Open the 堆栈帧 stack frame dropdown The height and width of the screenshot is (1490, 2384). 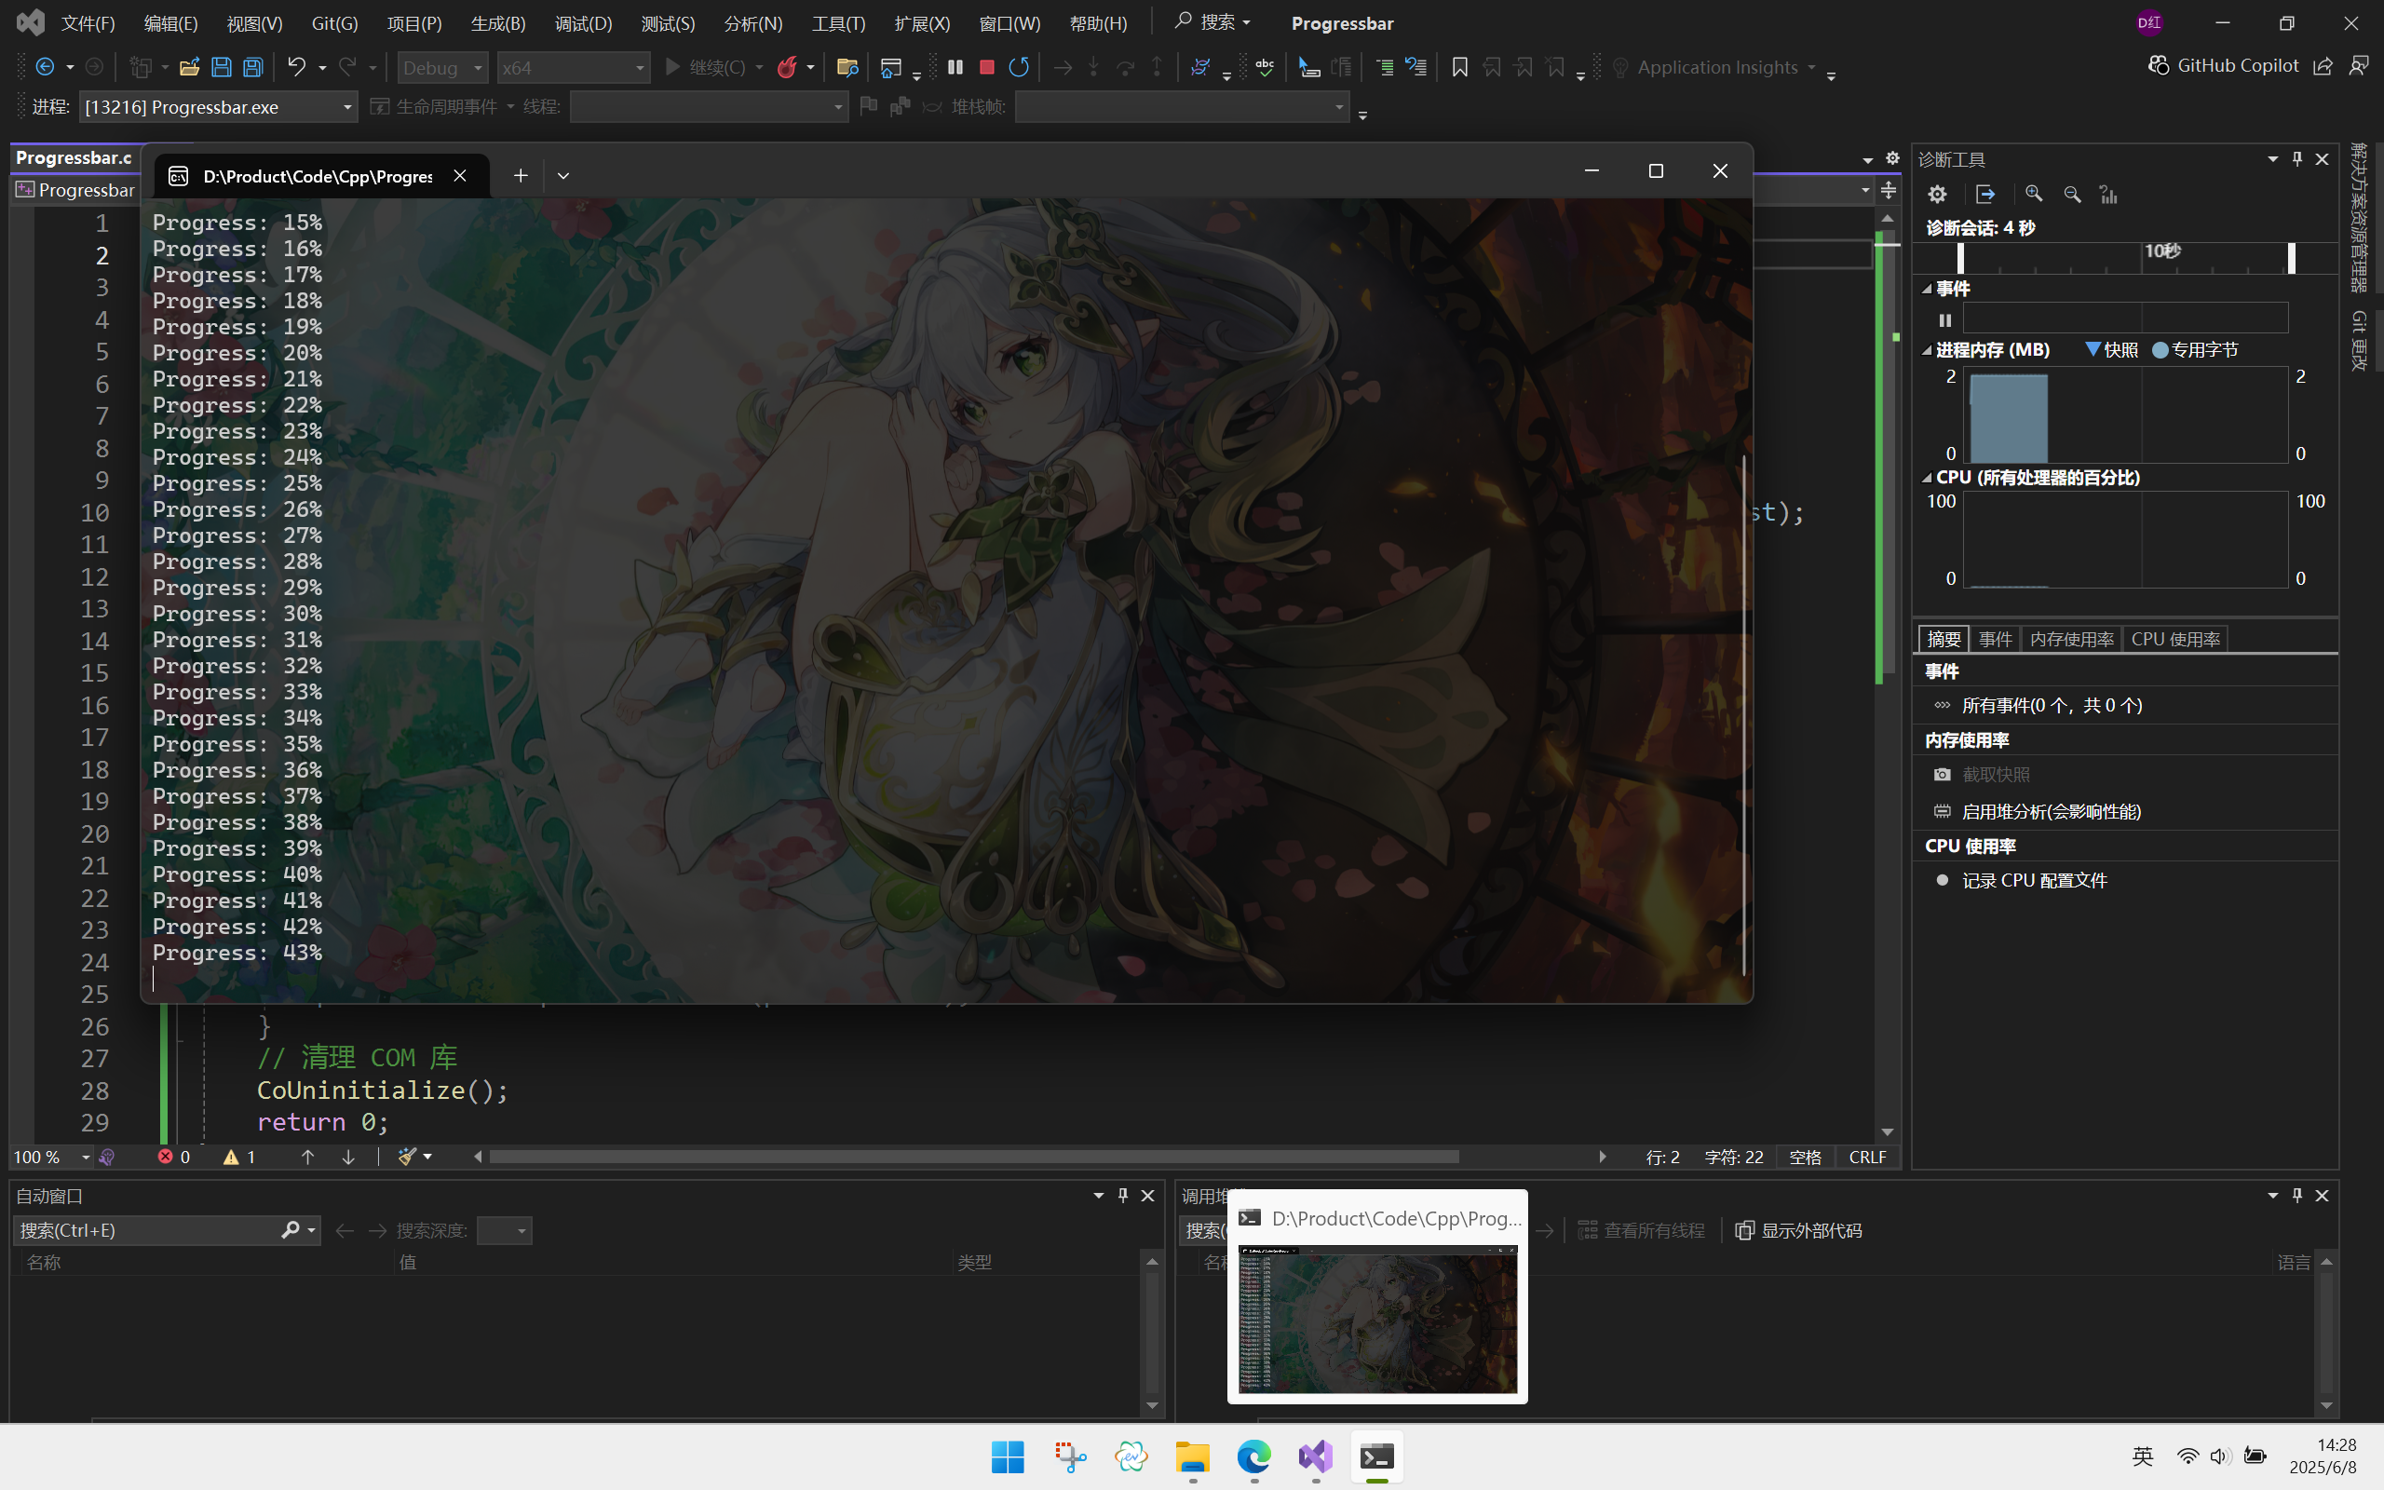click(1182, 106)
